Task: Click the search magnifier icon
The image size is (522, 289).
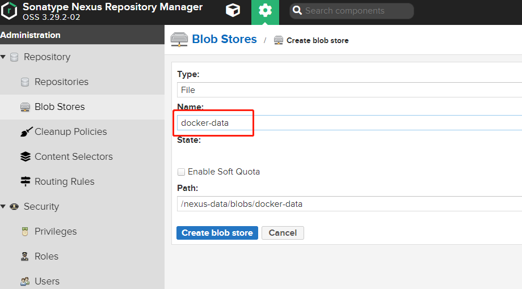Action: tap(297, 11)
